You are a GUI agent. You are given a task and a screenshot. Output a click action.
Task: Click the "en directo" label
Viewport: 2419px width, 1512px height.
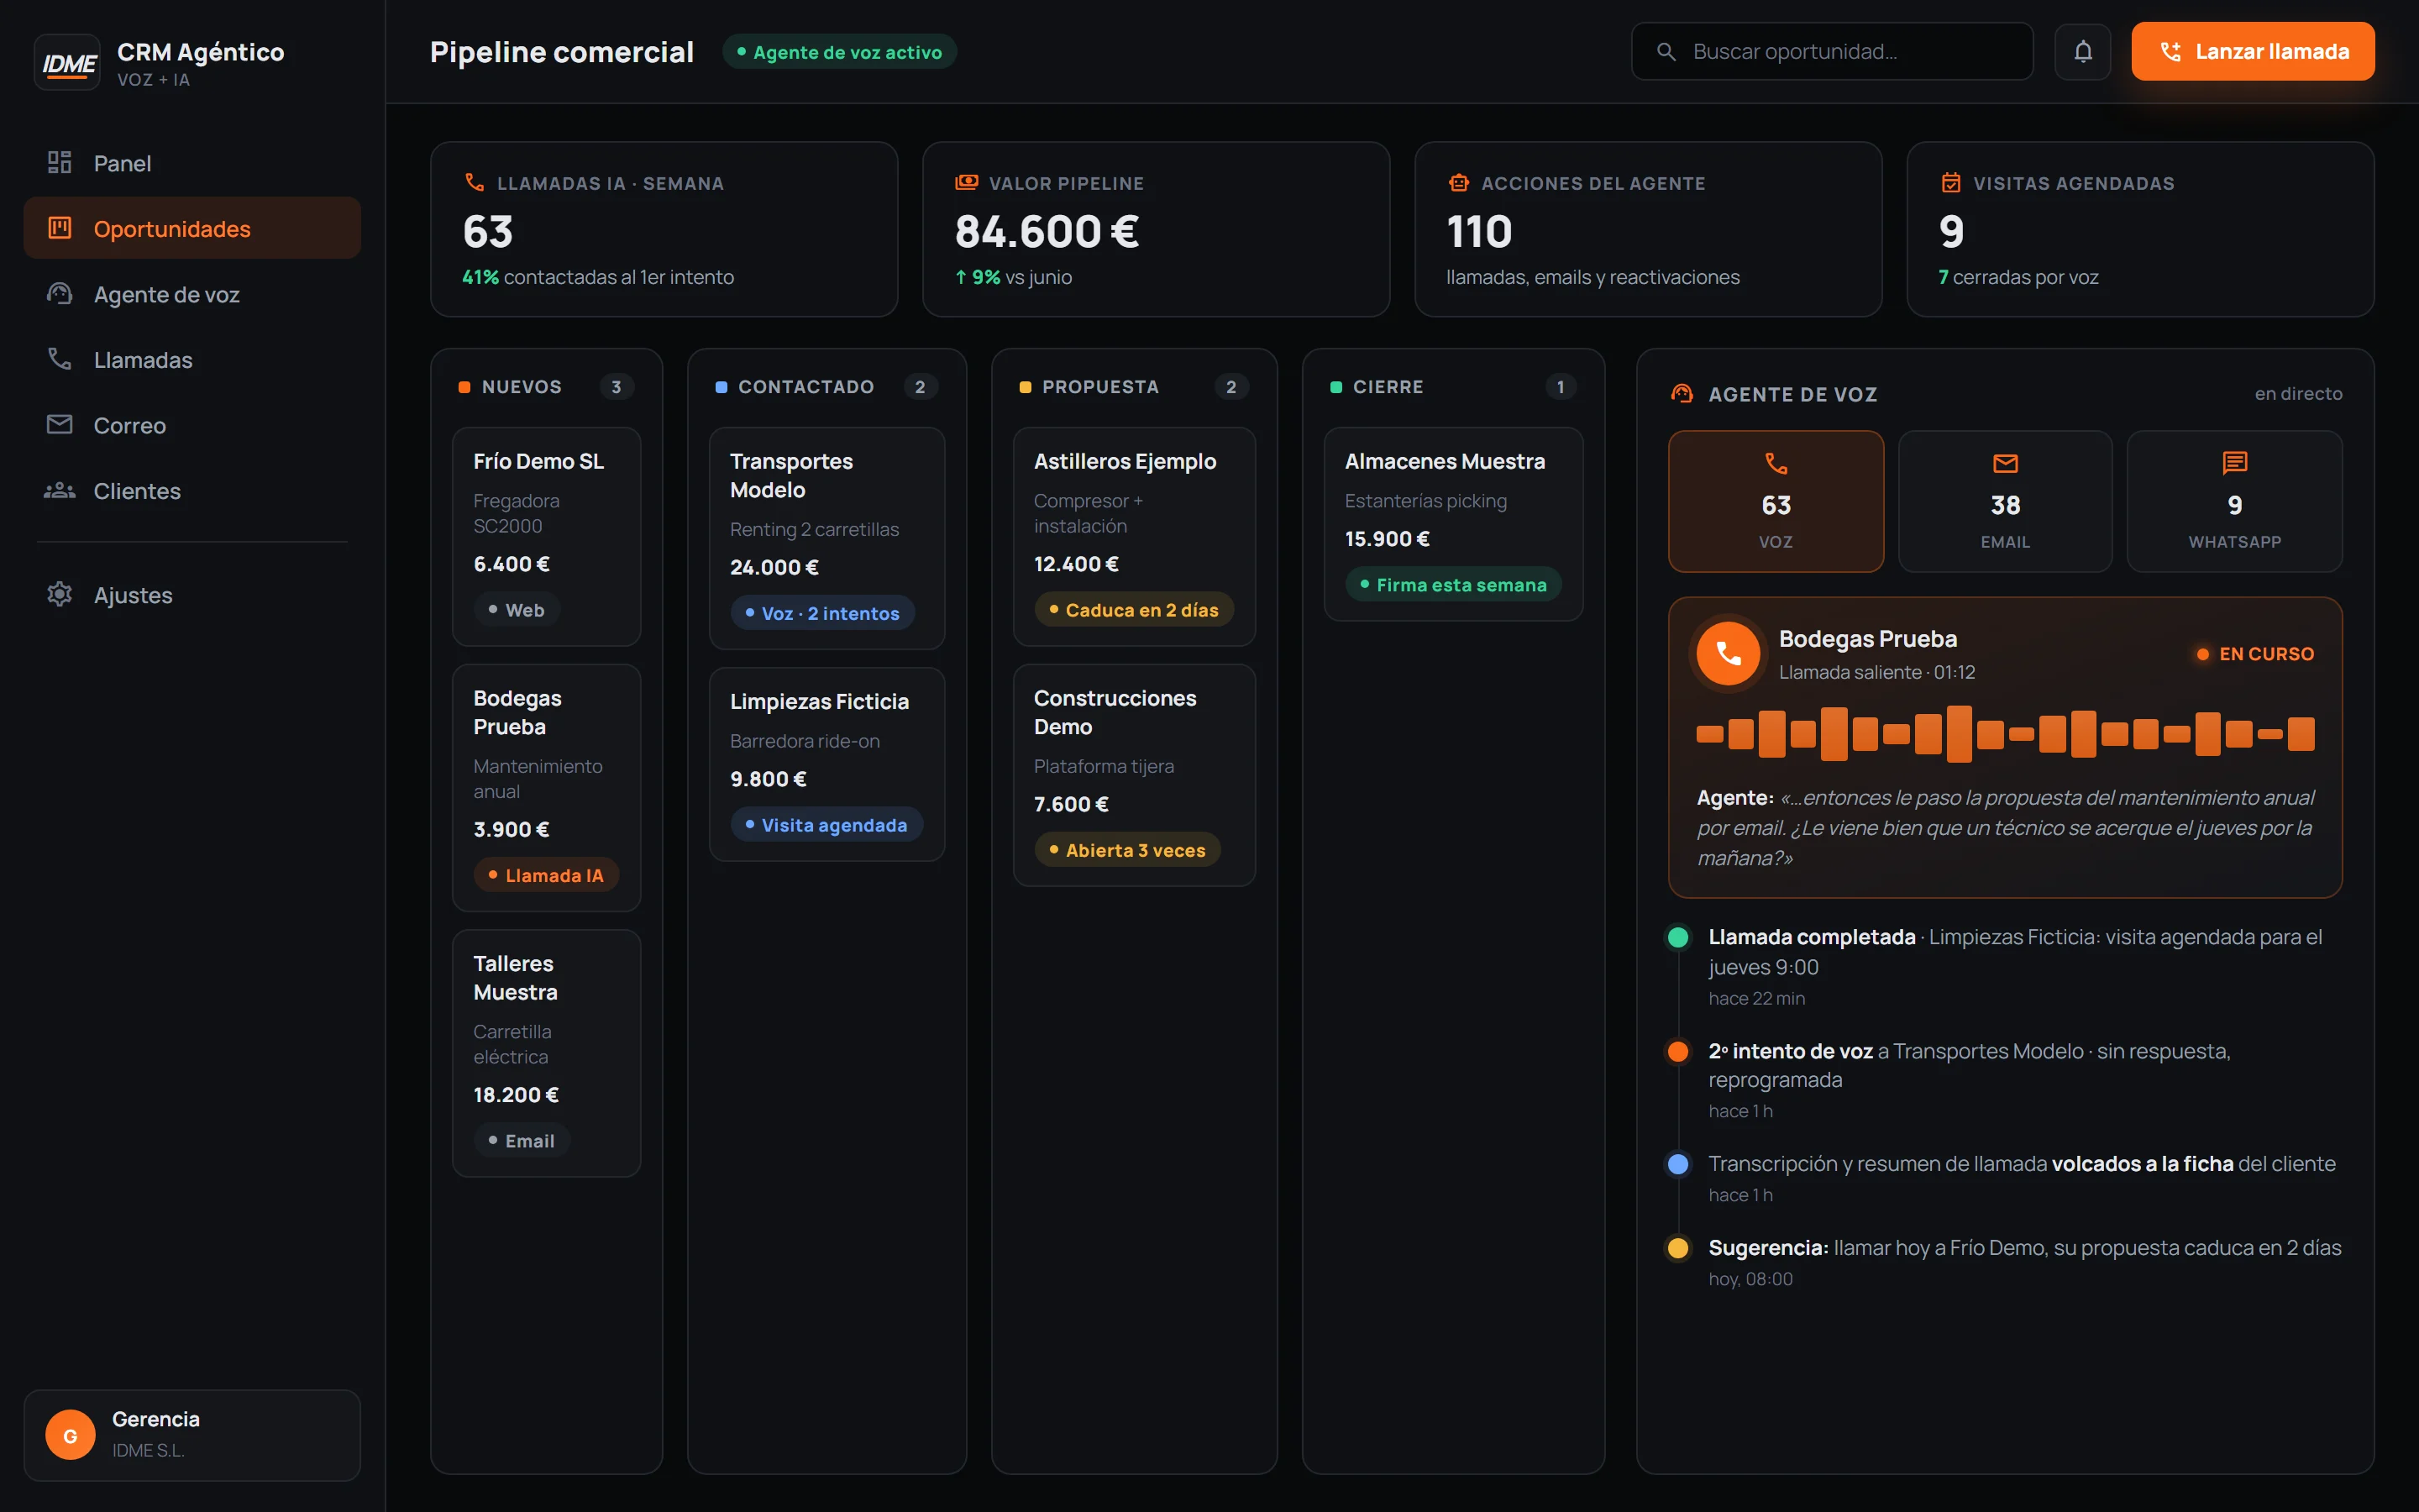tap(2298, 394)
